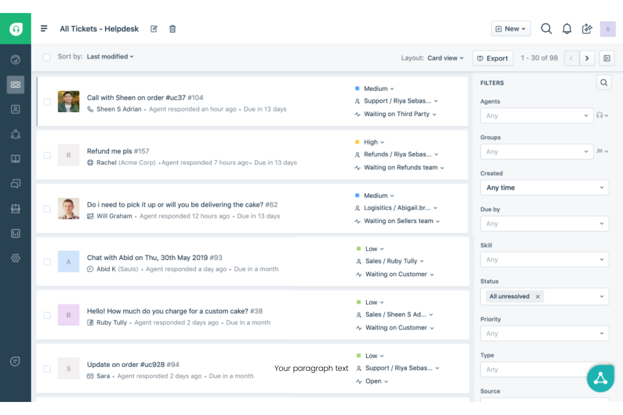
Task: Select the checkbox on the Refund me pls ticket
Action: pos(47,155)
